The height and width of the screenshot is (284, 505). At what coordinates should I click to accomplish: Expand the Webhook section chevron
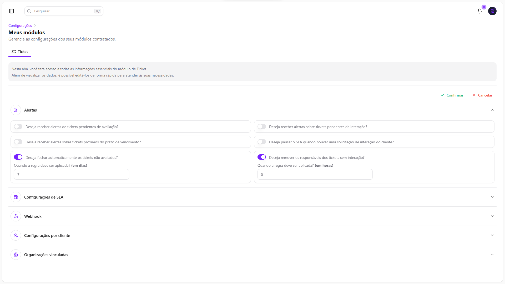tap(492, 216)
